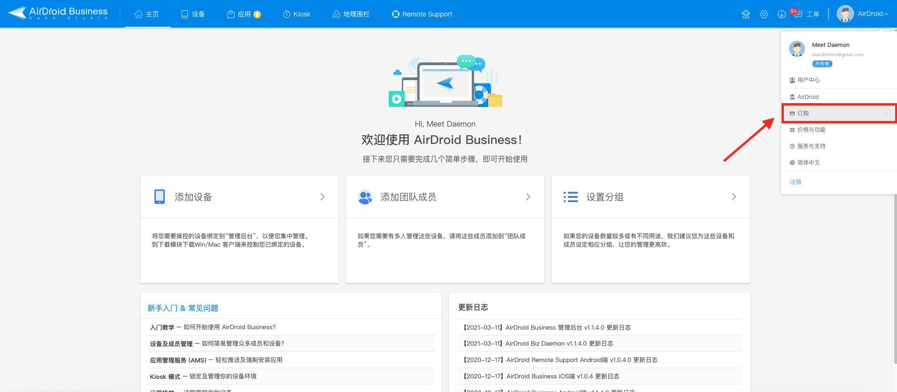Viewport: 897px width, 392px height.
Task: Select the AirDroid menu entry
Action: coord(839,97)
